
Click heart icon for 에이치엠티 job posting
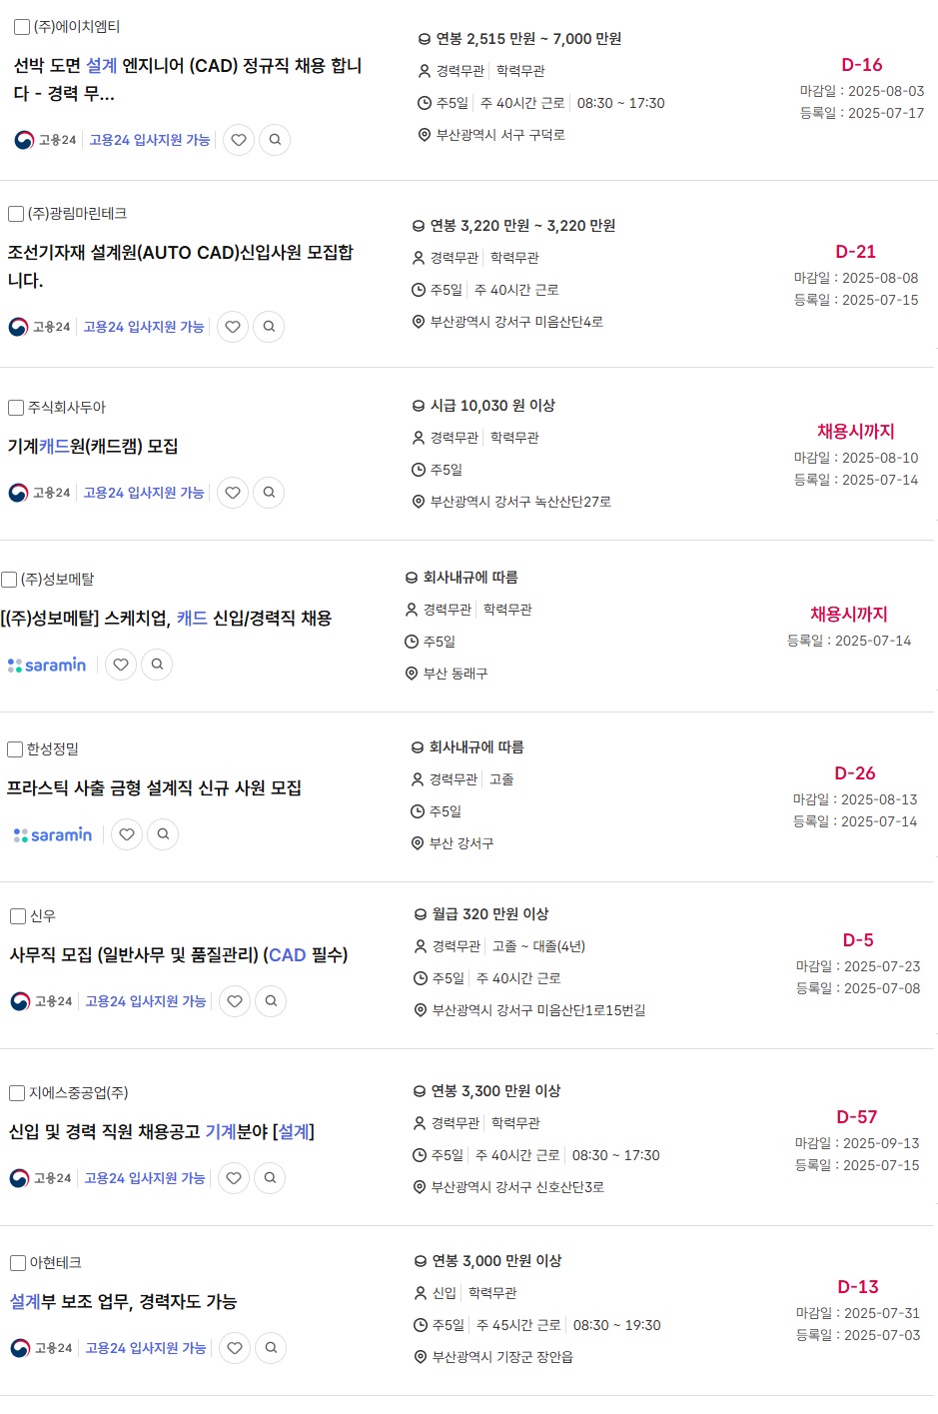click(239, 140)
